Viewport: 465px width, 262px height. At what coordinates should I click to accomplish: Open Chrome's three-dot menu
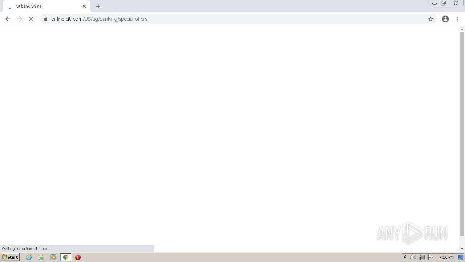coord(457,19)
